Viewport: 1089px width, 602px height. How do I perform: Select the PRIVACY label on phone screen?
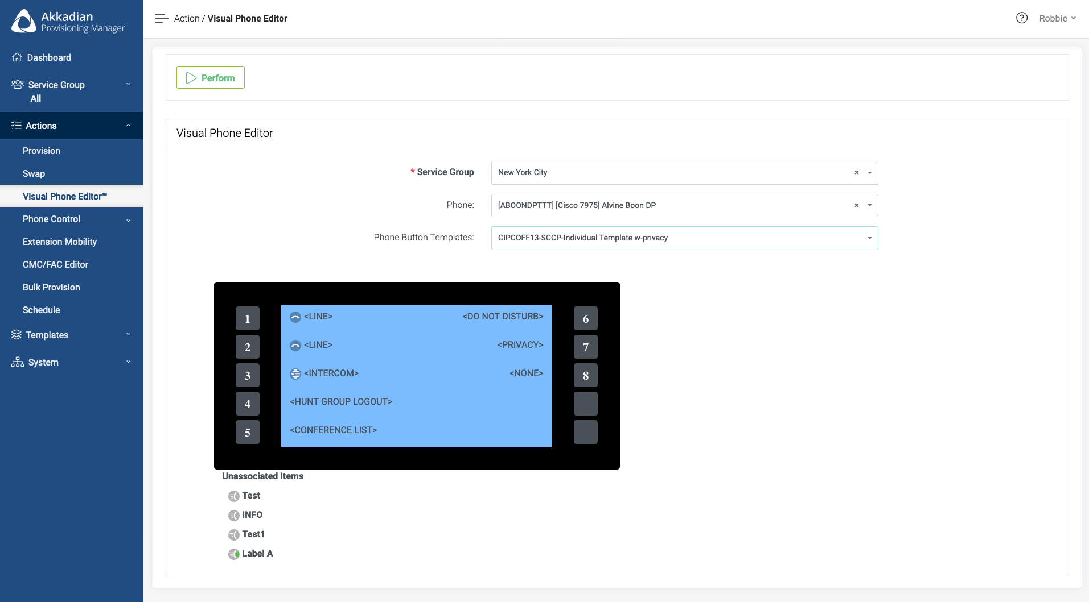coord(520,345)
